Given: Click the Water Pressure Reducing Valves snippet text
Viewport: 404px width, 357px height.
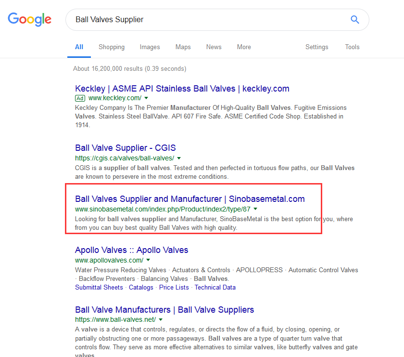Looking at the screenshot, I should tap(216, 275).
